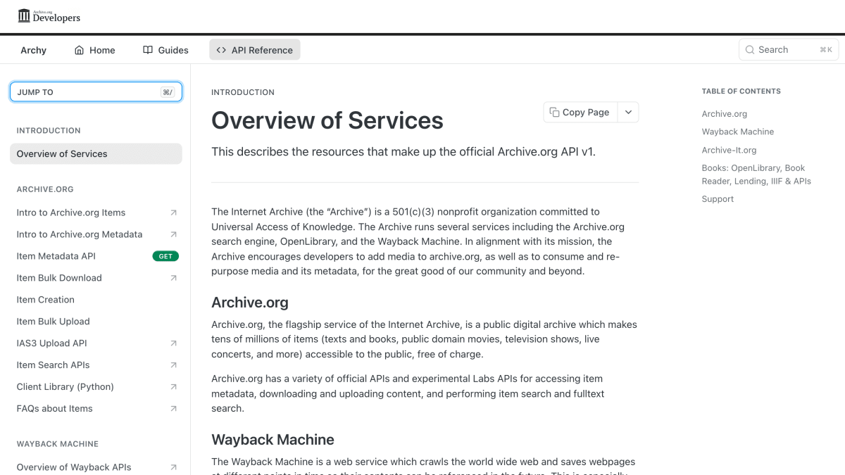This screenshot has width=845, height=475.
Task: Open the Guides tab
Action: pyautogui.click(x=165, y=50)
